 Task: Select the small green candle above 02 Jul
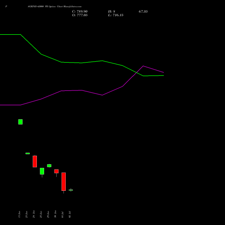71,190
